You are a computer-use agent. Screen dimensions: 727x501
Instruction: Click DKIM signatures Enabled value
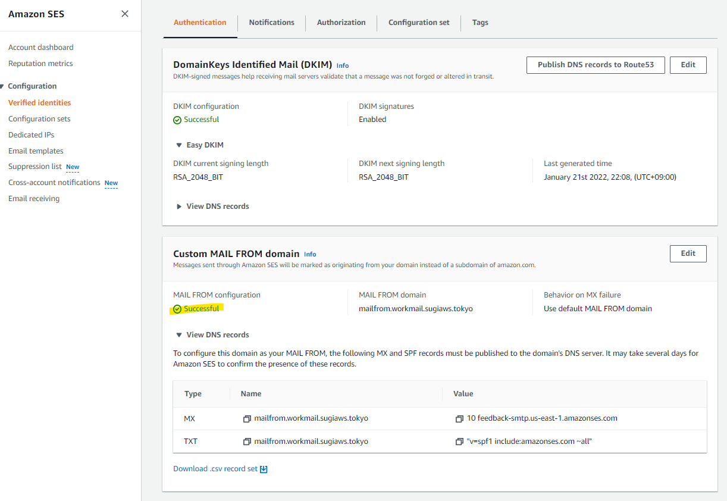coord(372,120)
